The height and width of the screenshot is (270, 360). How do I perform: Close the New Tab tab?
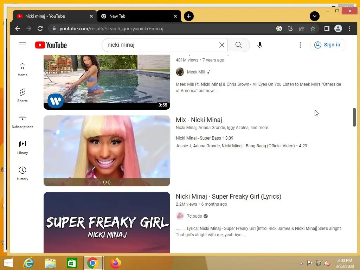pos(175,16)
